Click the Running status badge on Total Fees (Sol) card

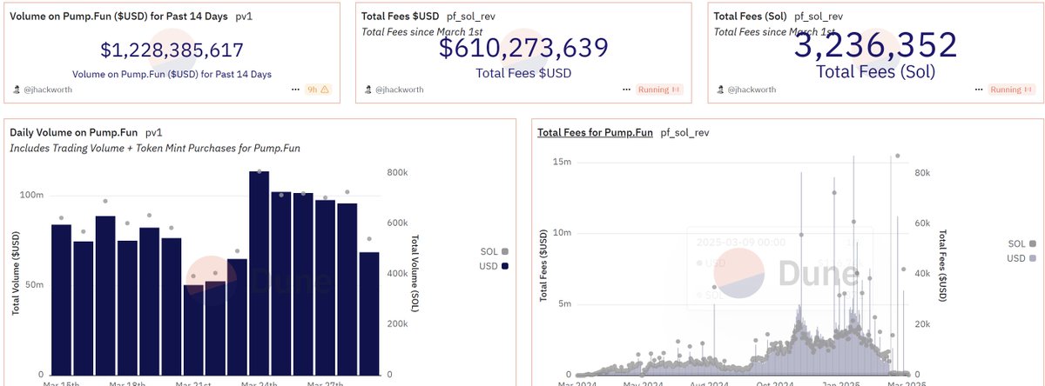[x=1011, y=90]
